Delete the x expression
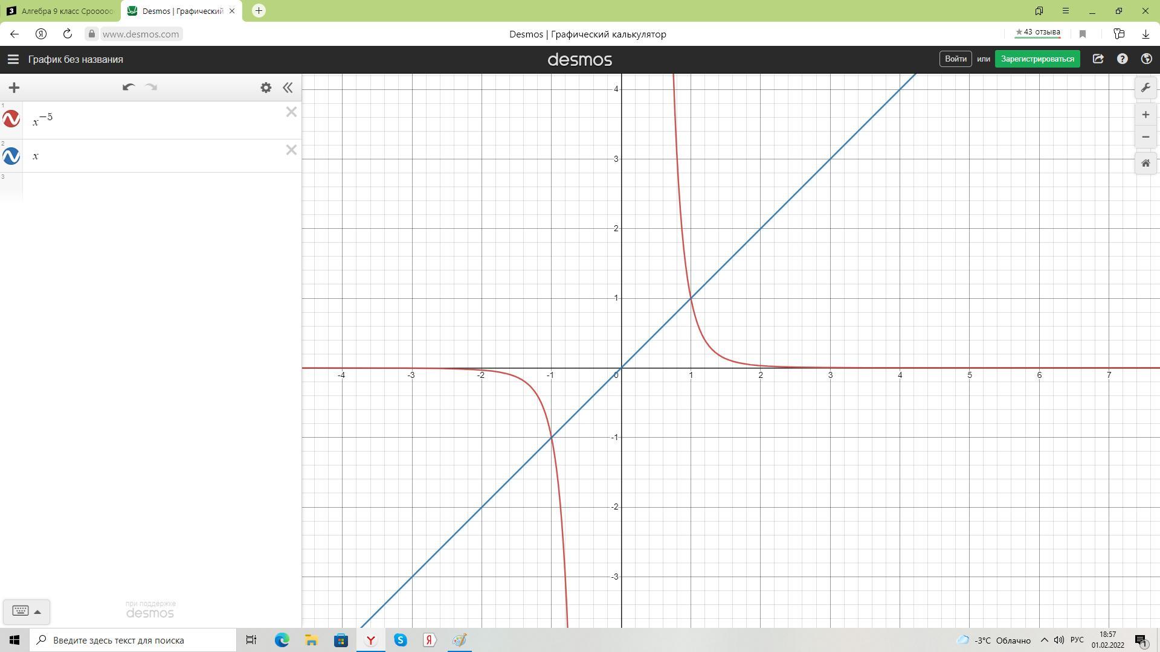 coord(291,150)
